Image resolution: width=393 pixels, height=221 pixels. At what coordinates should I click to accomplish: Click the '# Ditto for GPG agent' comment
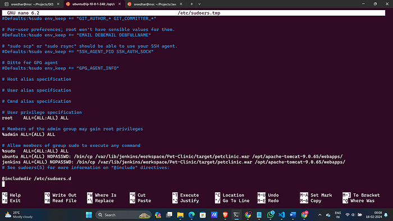coord(30,63)
